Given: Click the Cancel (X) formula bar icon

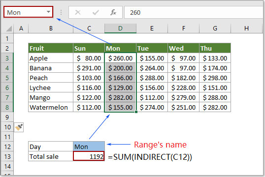Looking at the screenshot, I should [x=78, y=12].
